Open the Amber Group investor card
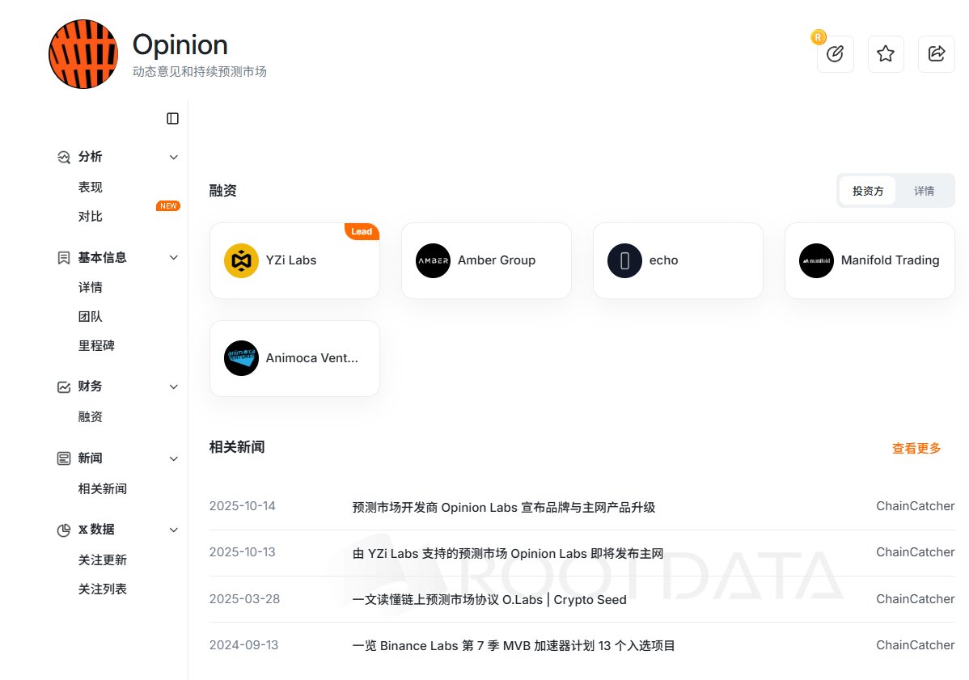This screenshot has width=969, height=680. (x=486, y=260)
